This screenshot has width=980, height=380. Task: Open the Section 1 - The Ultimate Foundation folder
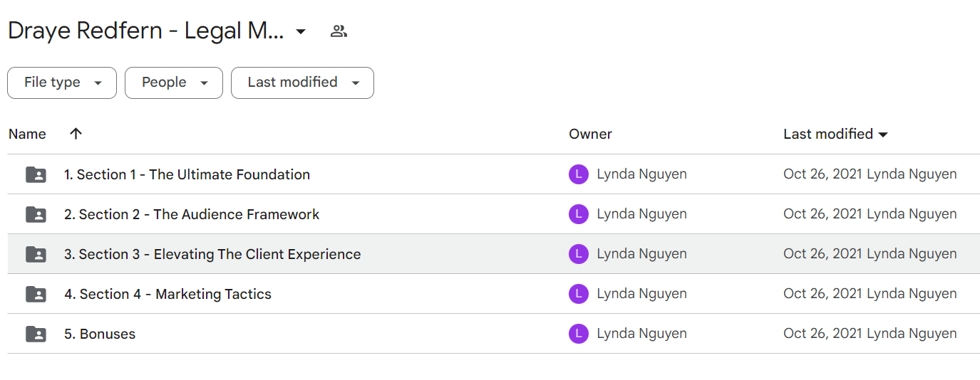tap(187, 174)
